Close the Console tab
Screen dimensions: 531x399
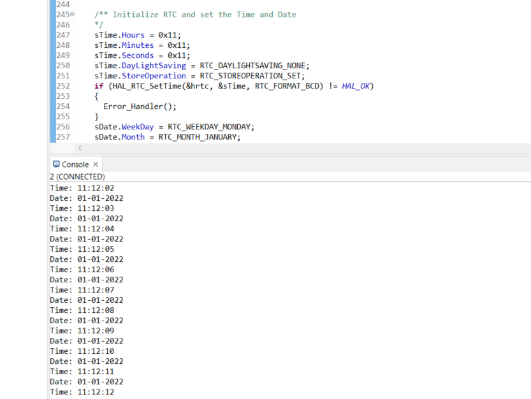click(96, 164)
